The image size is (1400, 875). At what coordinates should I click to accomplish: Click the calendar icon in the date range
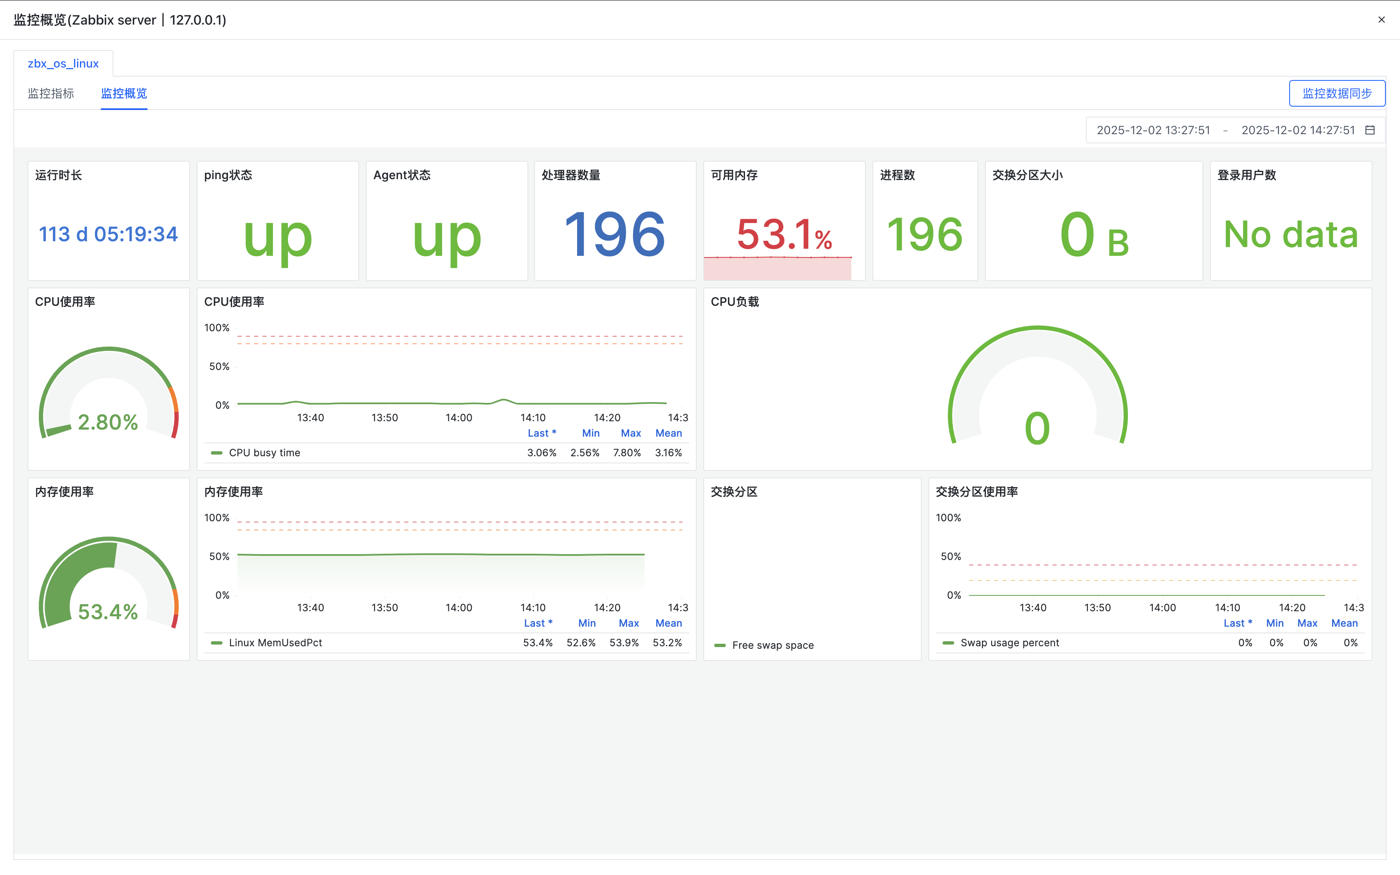tap(1370, 130)
